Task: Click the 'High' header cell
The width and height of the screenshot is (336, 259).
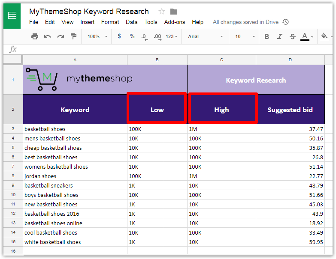Action: click(221, 110)
